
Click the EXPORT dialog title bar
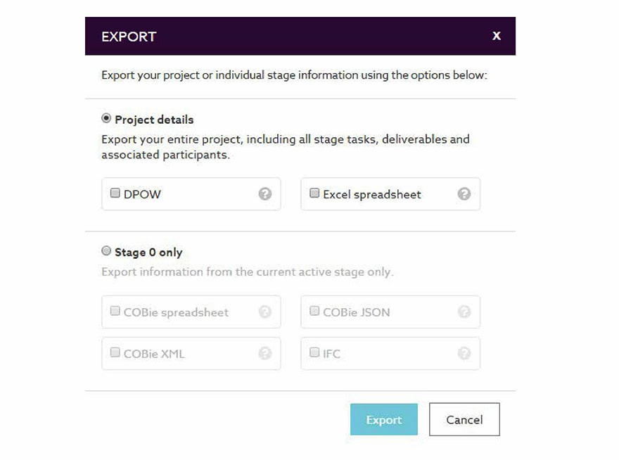[x=281, y=36]
